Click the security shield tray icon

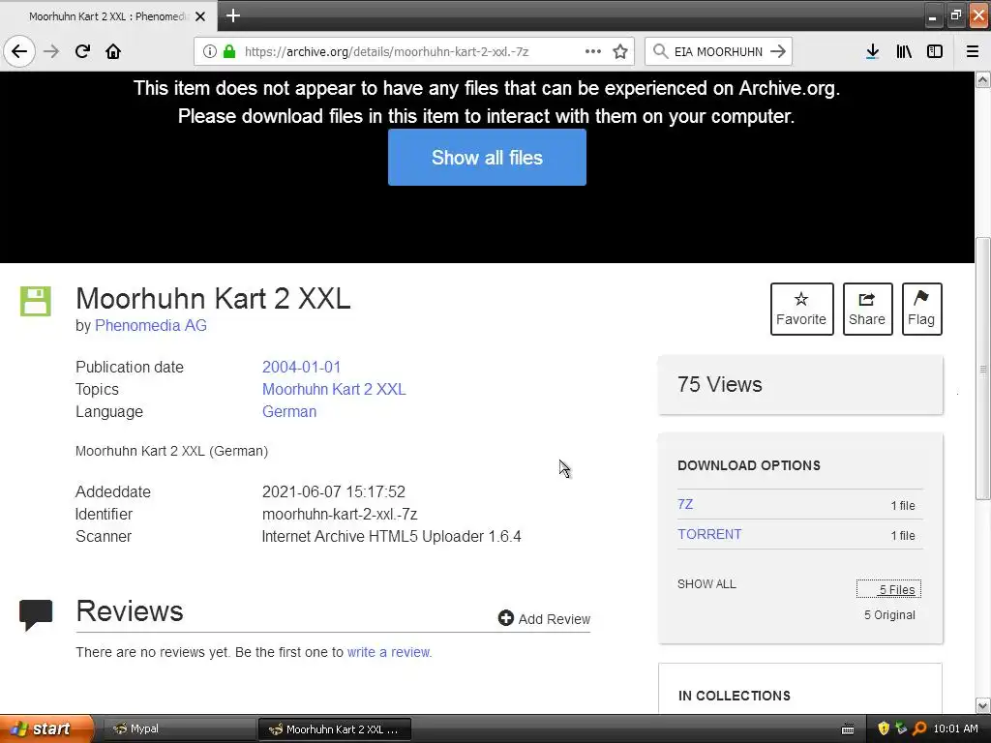click(884, 728)
